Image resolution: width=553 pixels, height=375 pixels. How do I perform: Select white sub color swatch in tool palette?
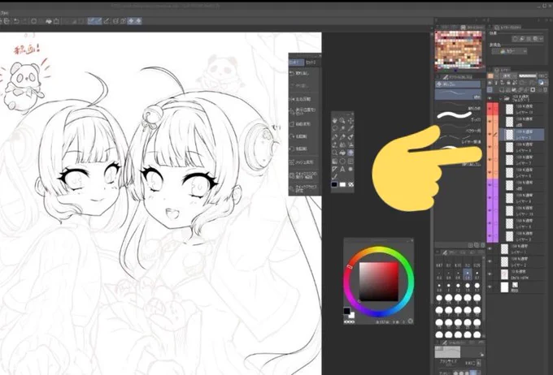click(x=342, y=184)
